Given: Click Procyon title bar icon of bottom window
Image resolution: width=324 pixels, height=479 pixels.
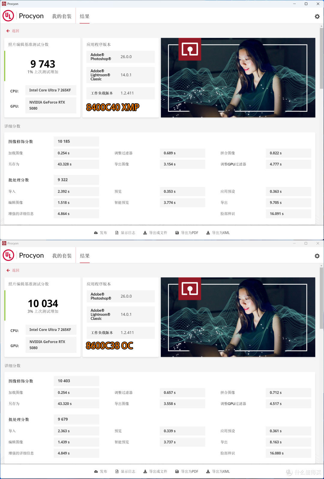Looking at the screenshot, I should (4, 243).
